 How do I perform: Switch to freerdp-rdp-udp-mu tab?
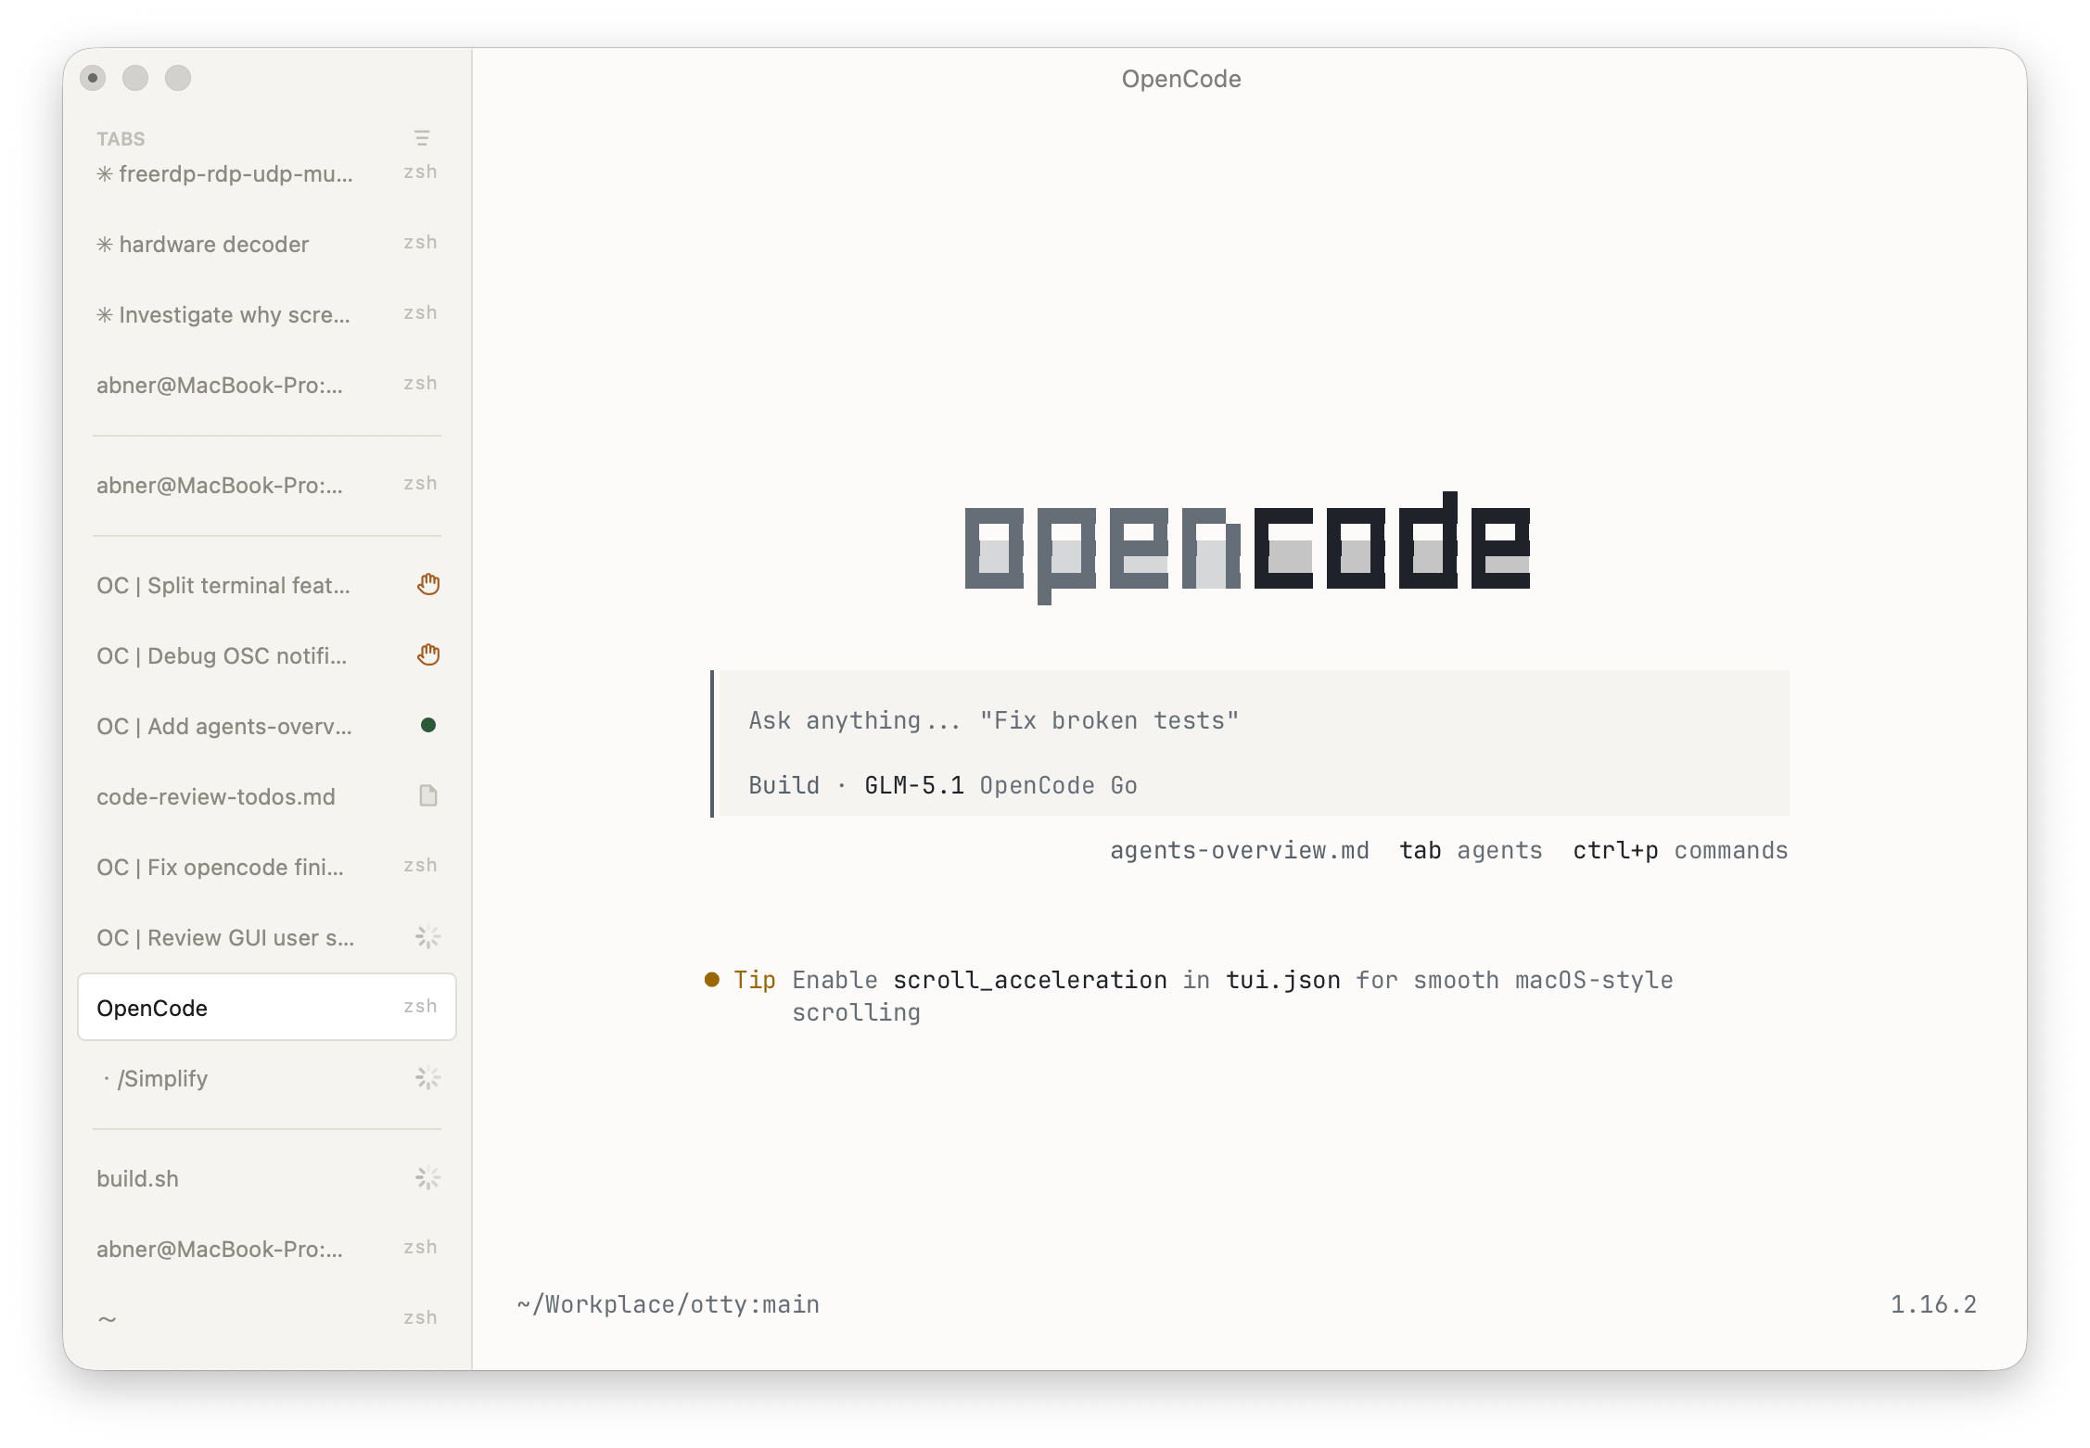pos(267,173)
